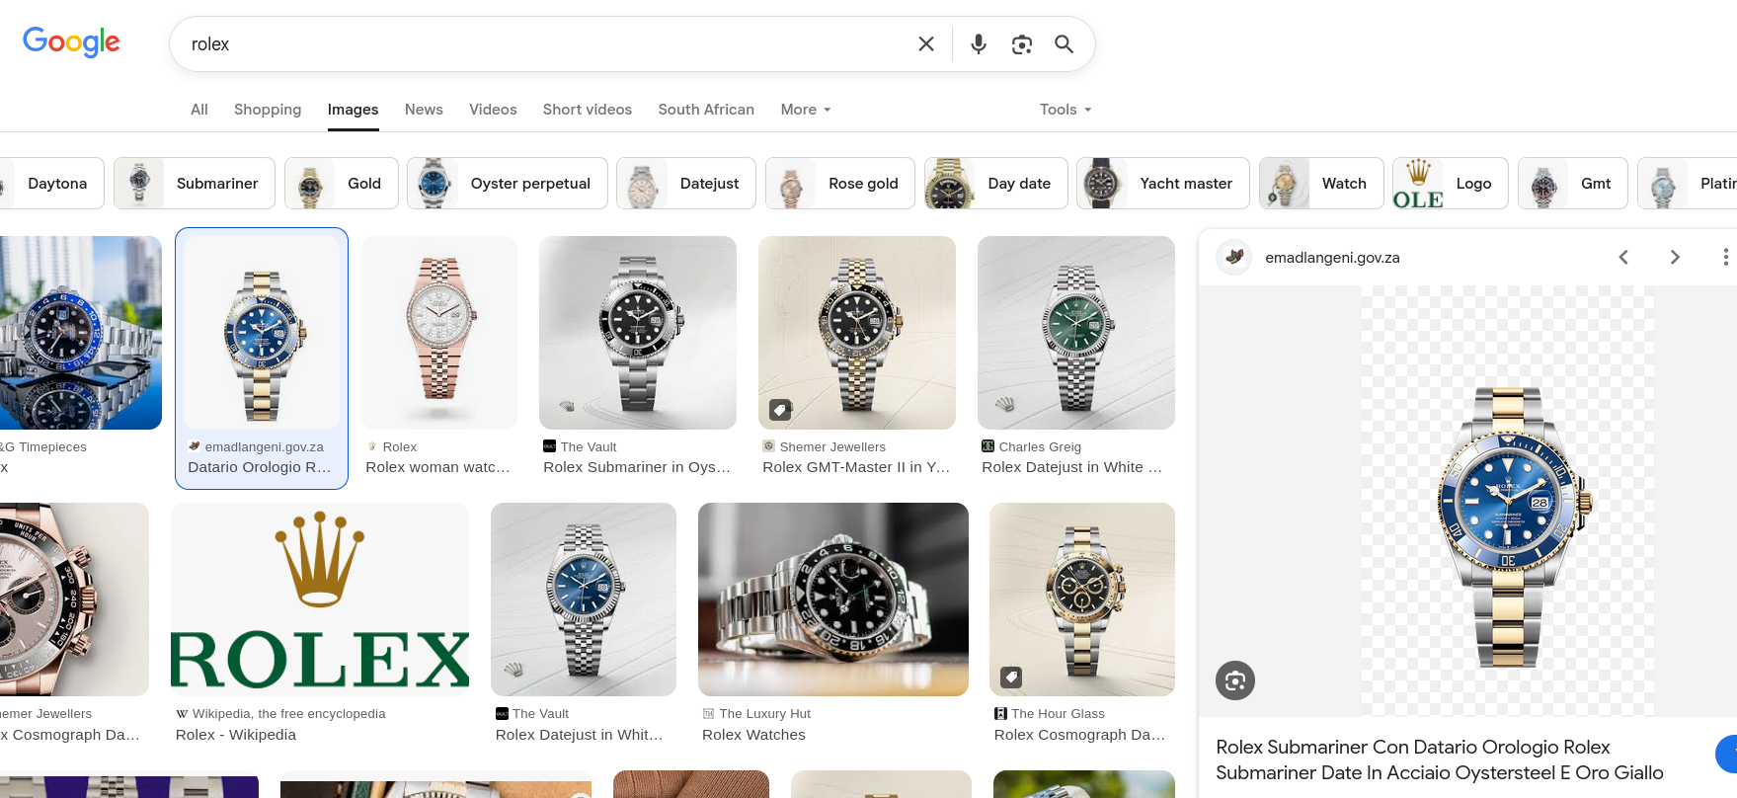Switch to the All tab
The width and height of the screenshot is (1737, 798).
click(x=199, y=110)
